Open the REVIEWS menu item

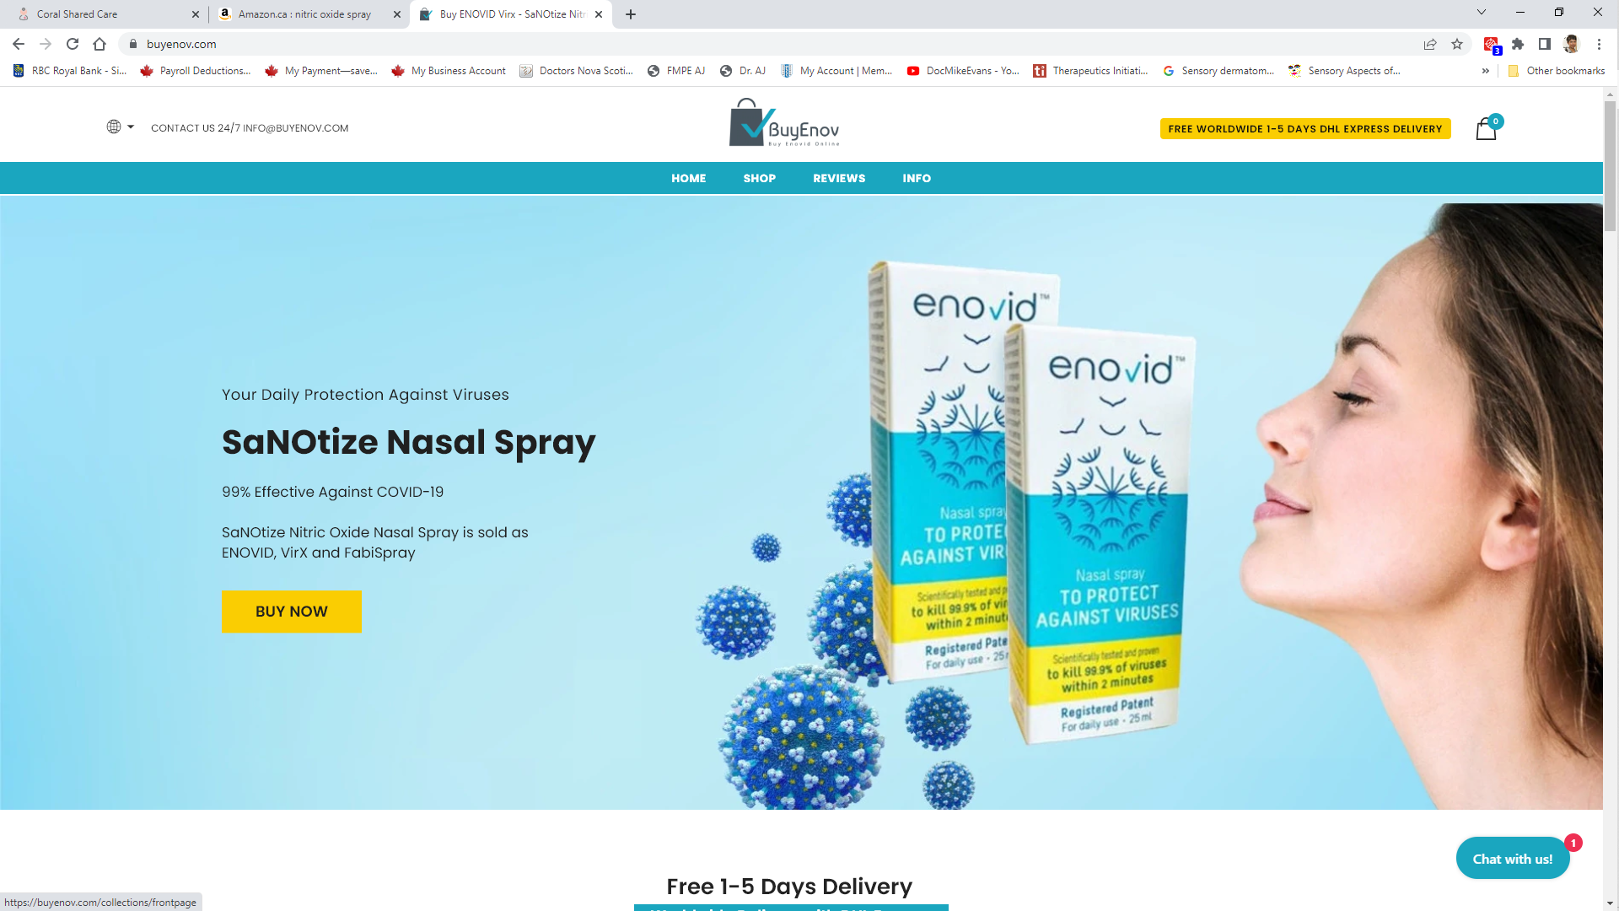839,178
